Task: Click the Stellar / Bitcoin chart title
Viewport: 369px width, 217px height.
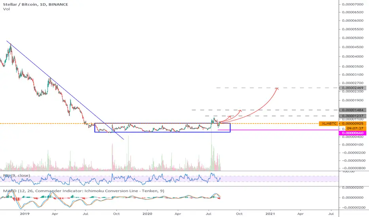Action: [x=36, y=4]
